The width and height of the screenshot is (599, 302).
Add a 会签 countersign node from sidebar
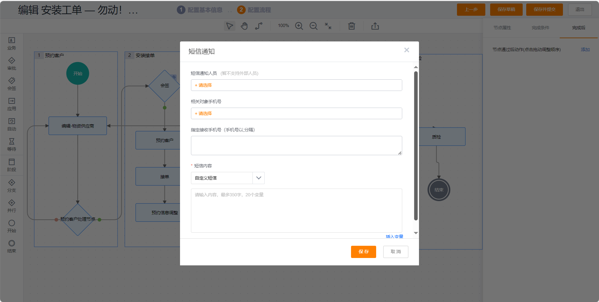click(12, 84)
